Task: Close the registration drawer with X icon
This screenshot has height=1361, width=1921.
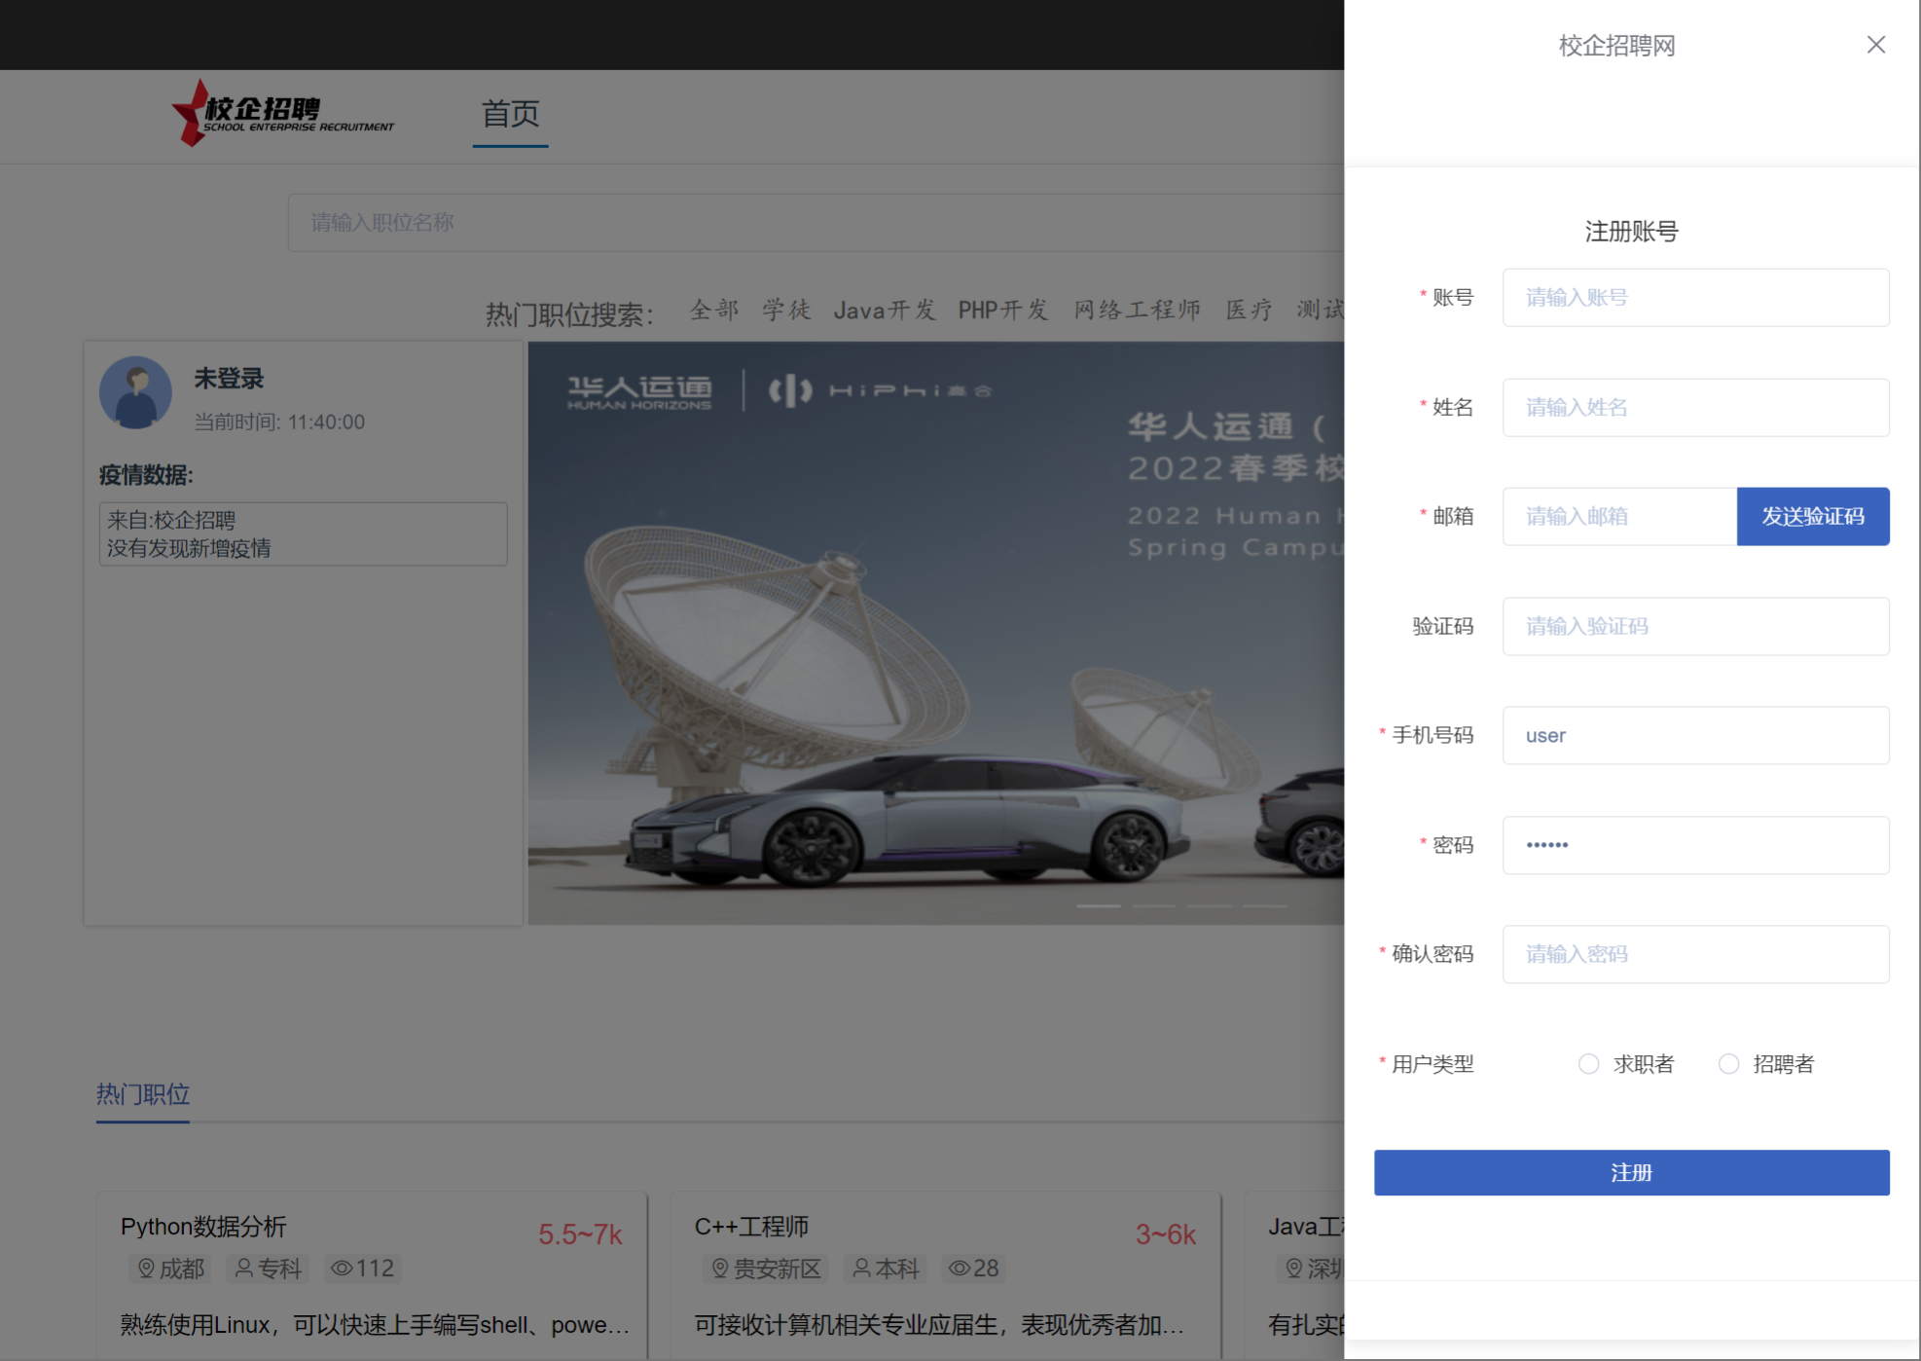Action: (1875, 45)
